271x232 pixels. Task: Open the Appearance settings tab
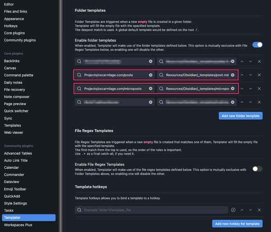14,19
